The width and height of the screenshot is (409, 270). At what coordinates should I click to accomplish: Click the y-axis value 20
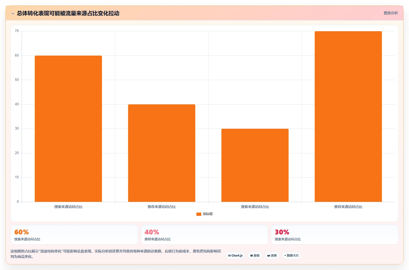pos(17,153)
